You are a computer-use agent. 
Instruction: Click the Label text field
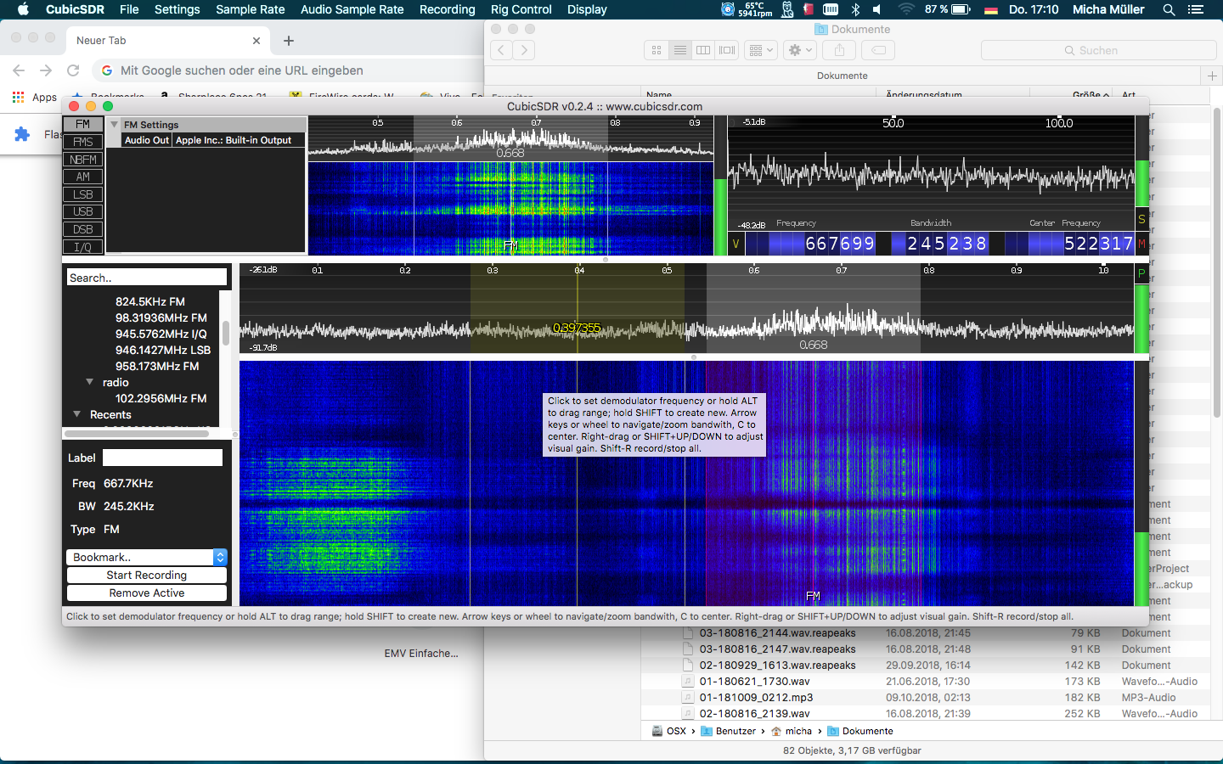tap(162, 458)
